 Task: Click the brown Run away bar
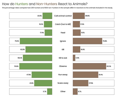[86, 75]
